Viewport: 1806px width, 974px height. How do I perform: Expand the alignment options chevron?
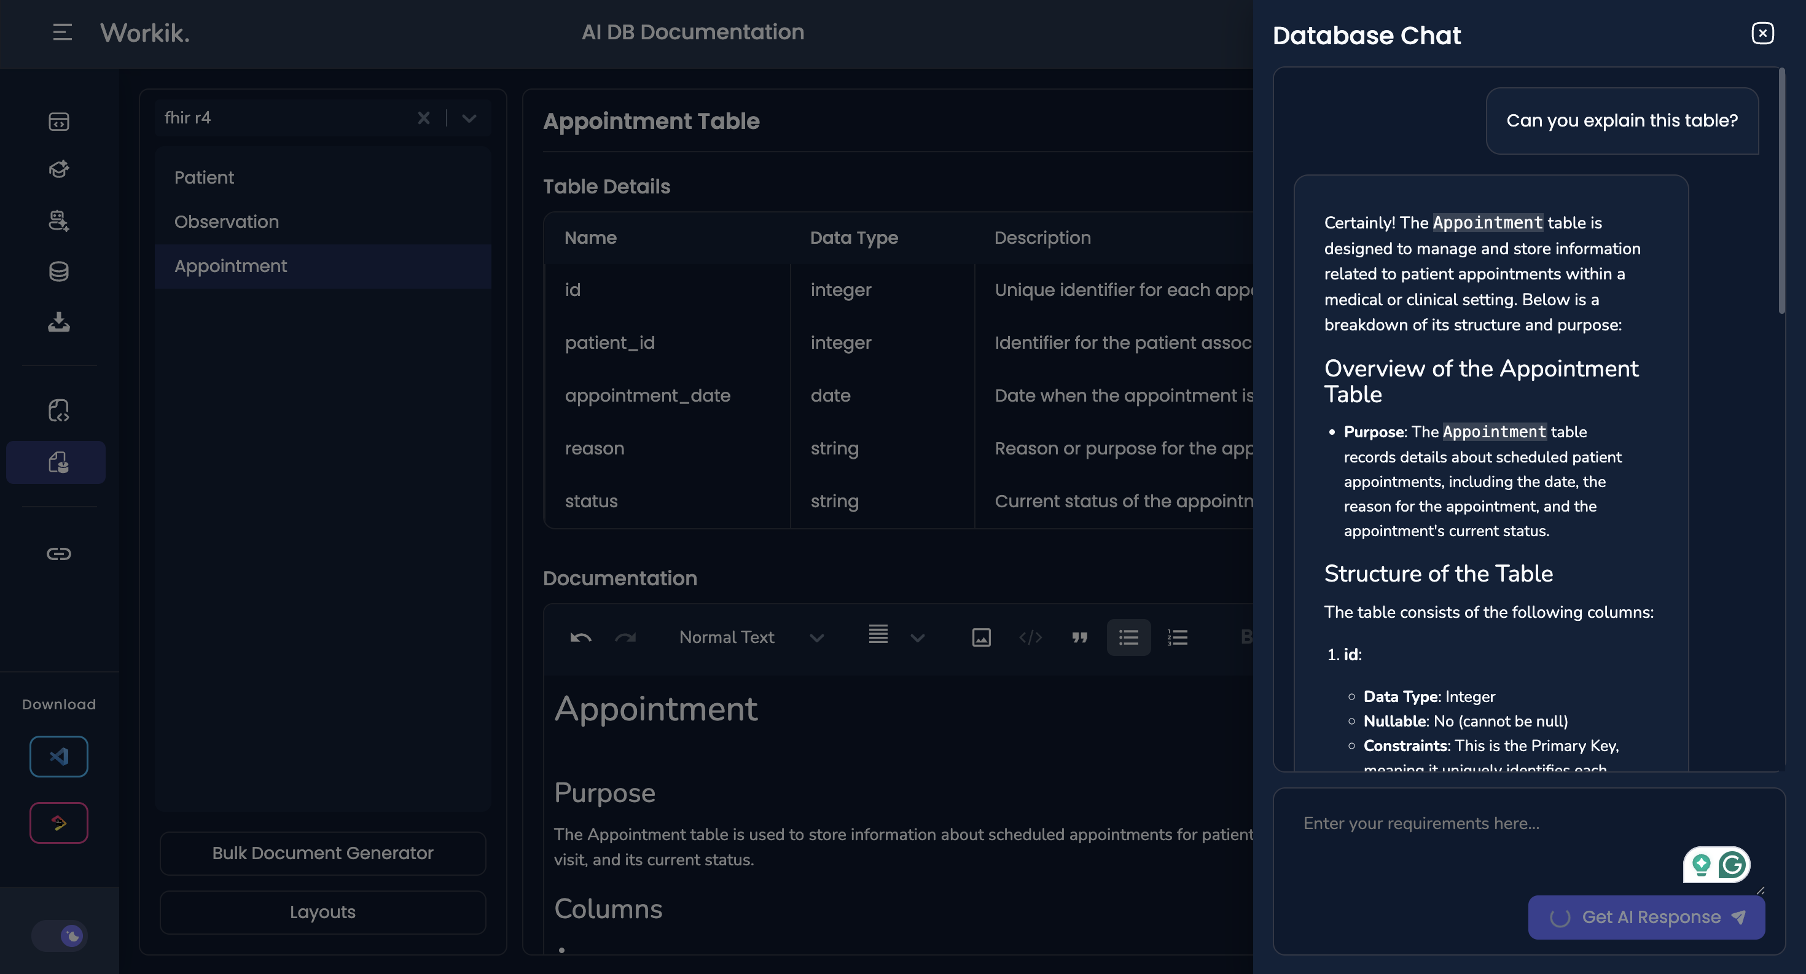point(918,637)
